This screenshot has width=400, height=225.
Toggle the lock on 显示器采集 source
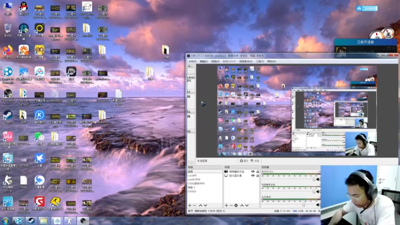tap(257, 175)
